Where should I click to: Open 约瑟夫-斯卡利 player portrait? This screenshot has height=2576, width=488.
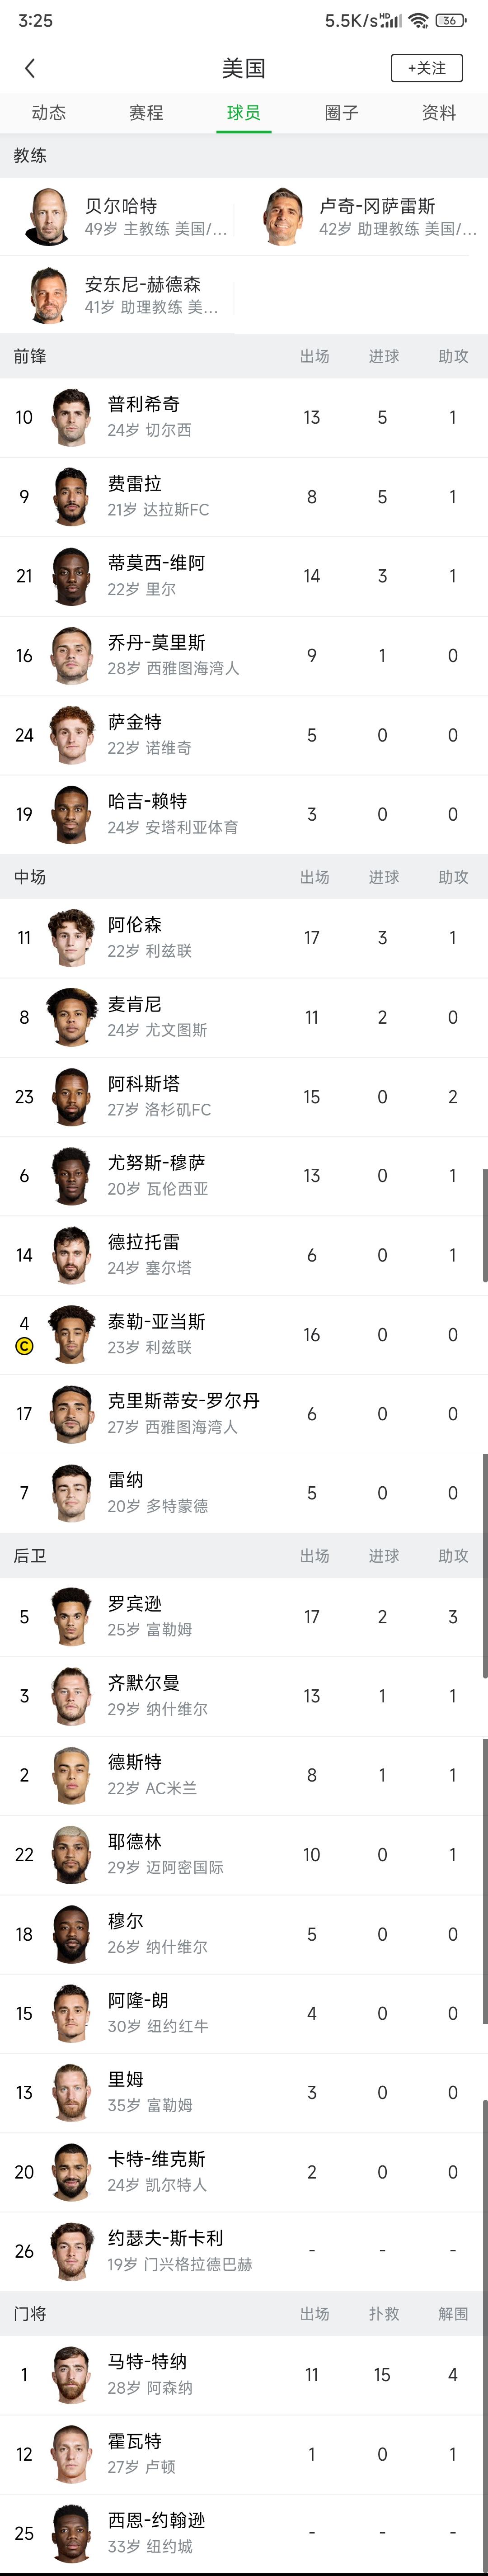72,2251
